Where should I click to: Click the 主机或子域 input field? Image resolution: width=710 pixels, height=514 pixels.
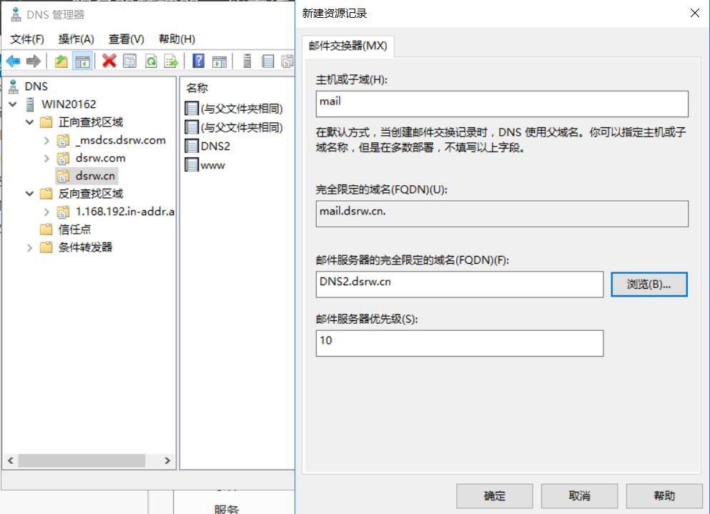502,104
